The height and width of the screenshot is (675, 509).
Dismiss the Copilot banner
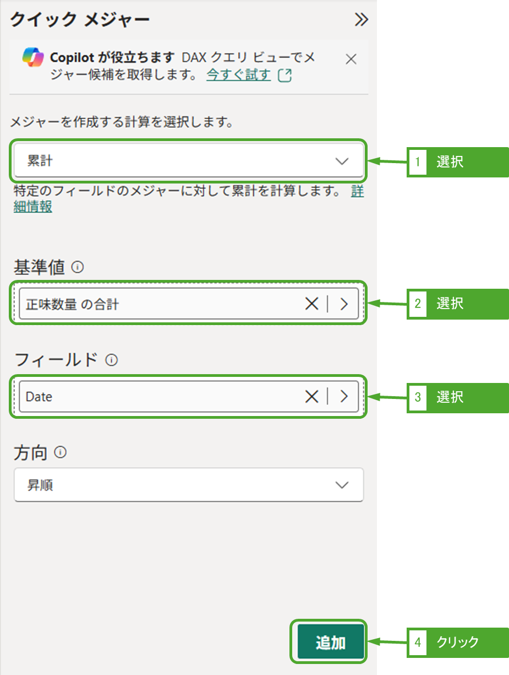351,60
